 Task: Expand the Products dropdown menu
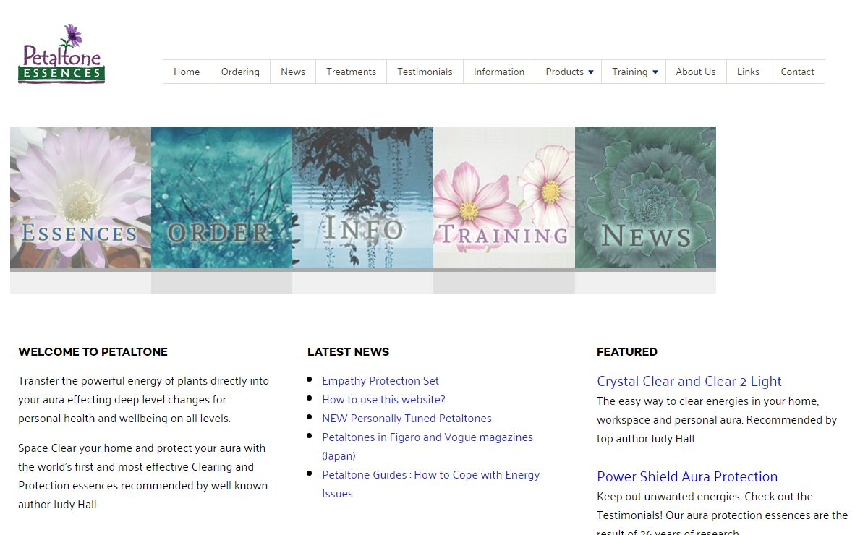point(569,72)
